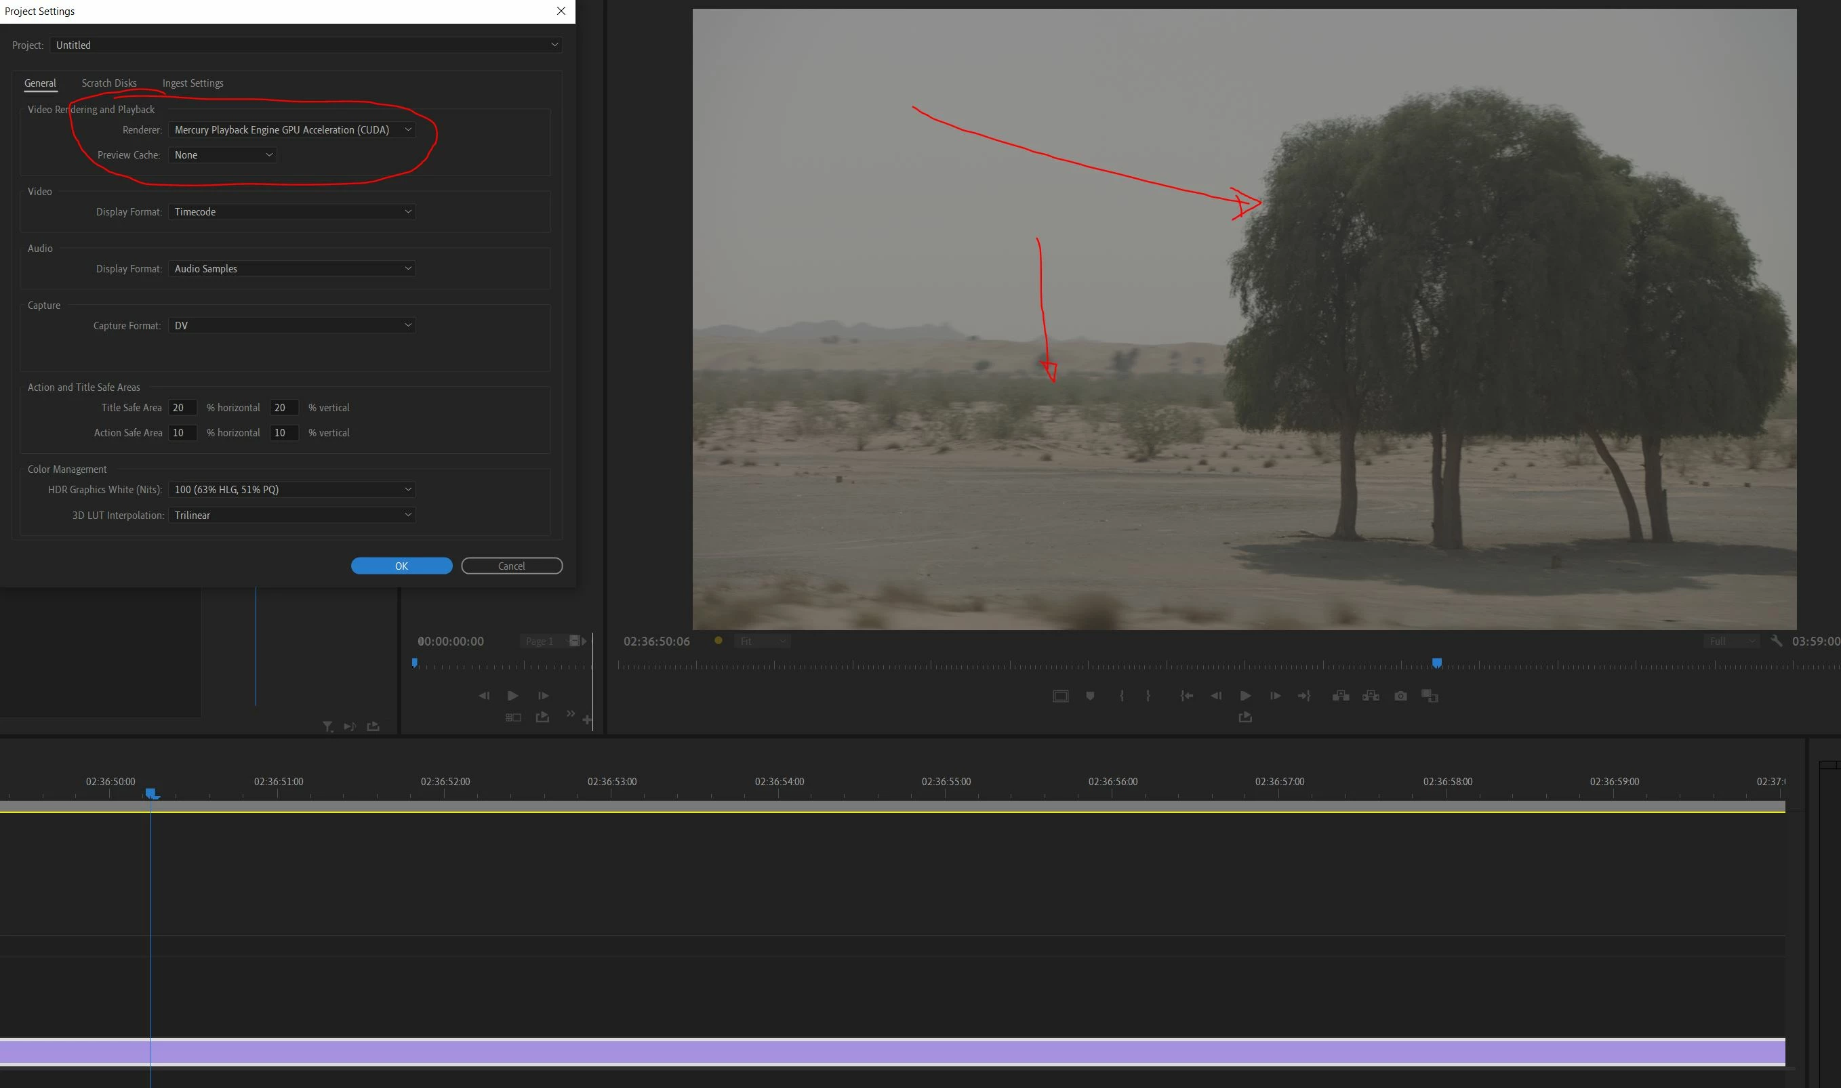
Task: Open the Ingest Settings tab
Action: tap(193, 83)
